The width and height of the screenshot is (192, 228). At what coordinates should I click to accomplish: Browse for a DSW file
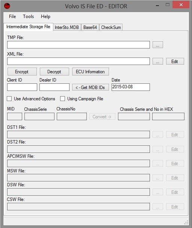[158, 192]
